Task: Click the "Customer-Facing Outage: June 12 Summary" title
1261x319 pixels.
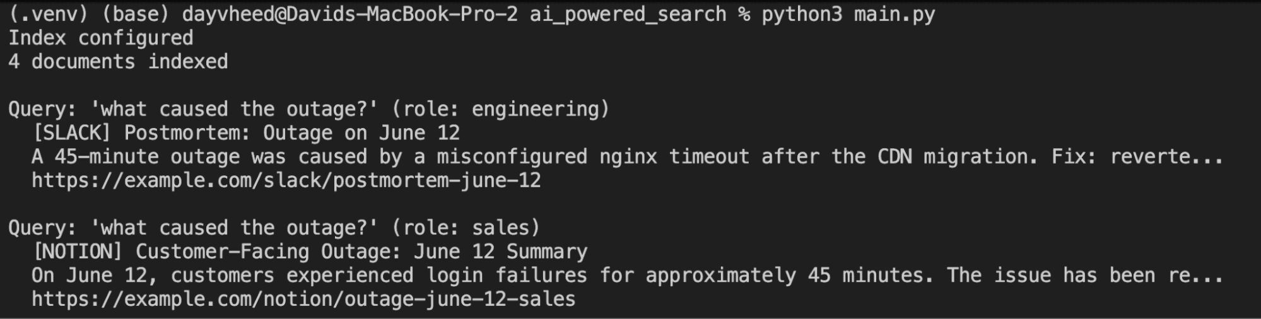Action: (x=361, y=252)
